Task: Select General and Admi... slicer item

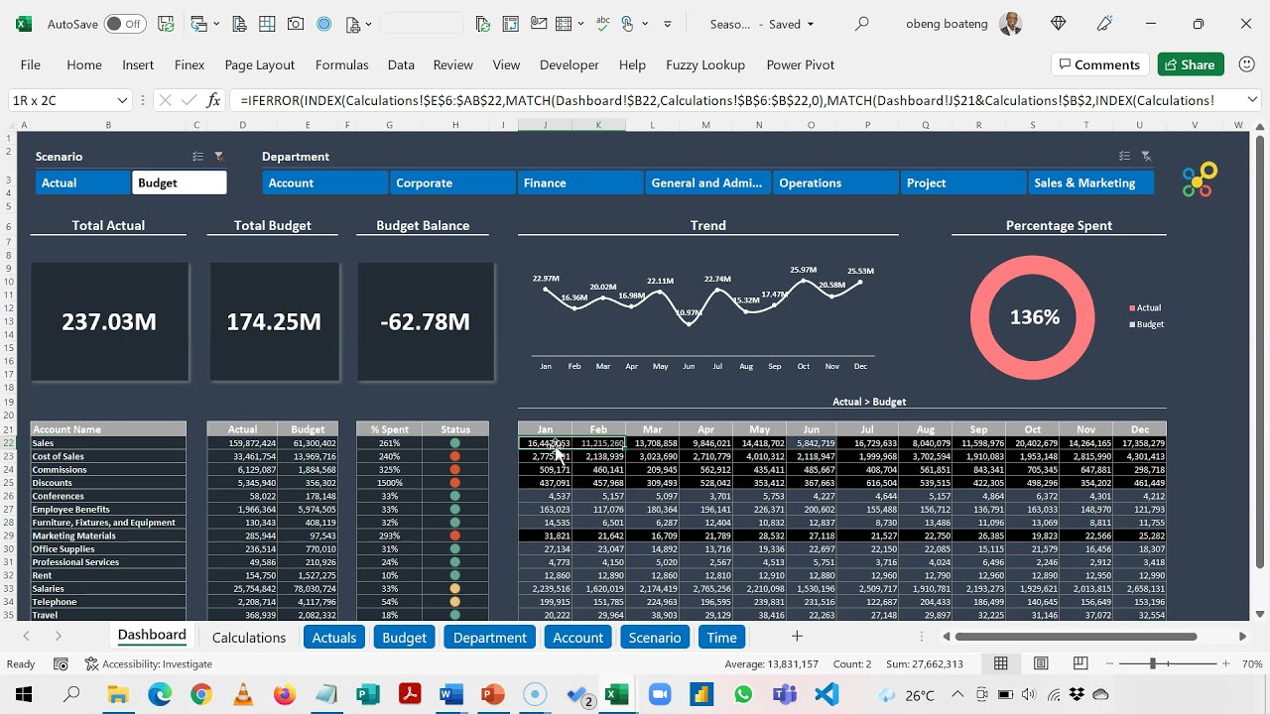Action: pos(707,182)
